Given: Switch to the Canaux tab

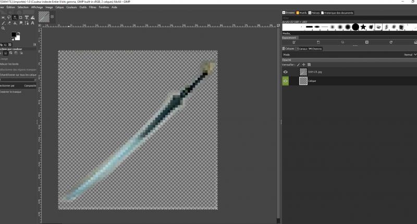Looking at the screenshot, I should coord(302,49).
